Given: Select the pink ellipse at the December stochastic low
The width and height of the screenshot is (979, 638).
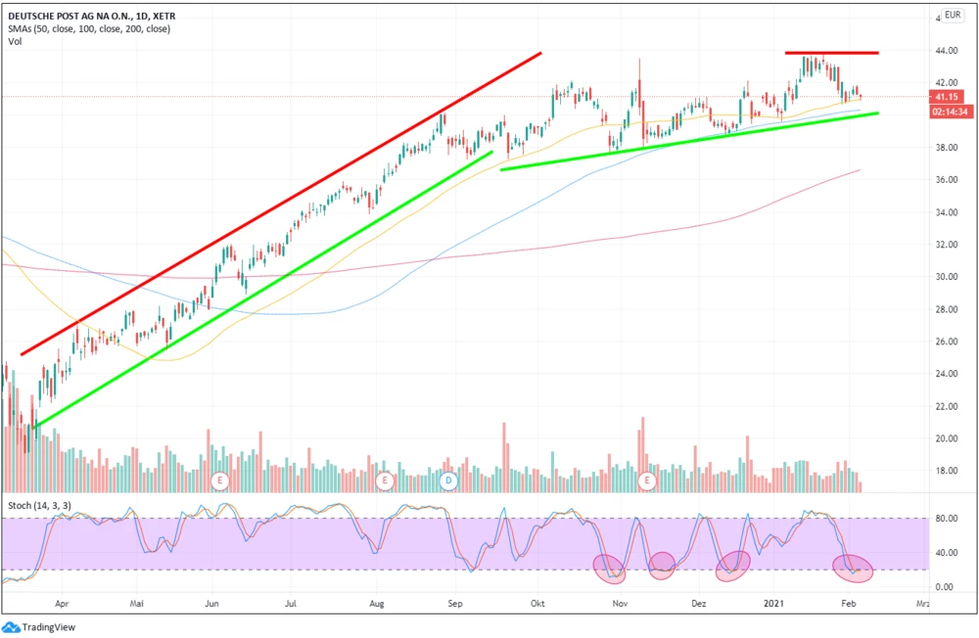Looking at the screenshot, I should coord(732,566).
